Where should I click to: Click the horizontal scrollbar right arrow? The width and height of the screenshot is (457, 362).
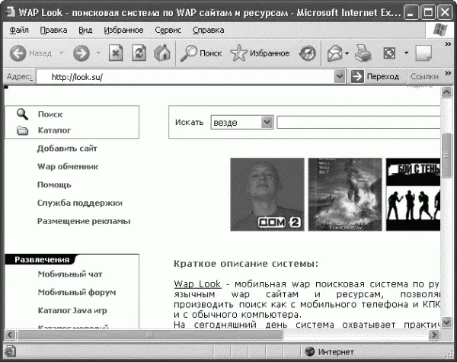(x=434, y=335)
